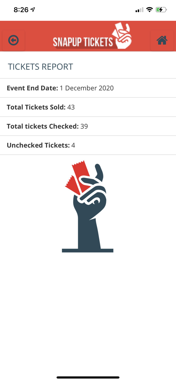
Task: Tap the Wi-Fi icon in the status bar
Action: (x=150, y=9)
